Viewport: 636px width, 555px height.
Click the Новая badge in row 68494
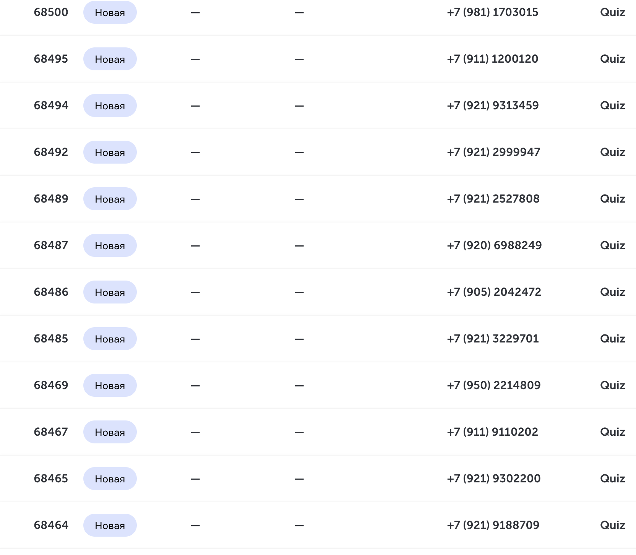coord(110,105)
